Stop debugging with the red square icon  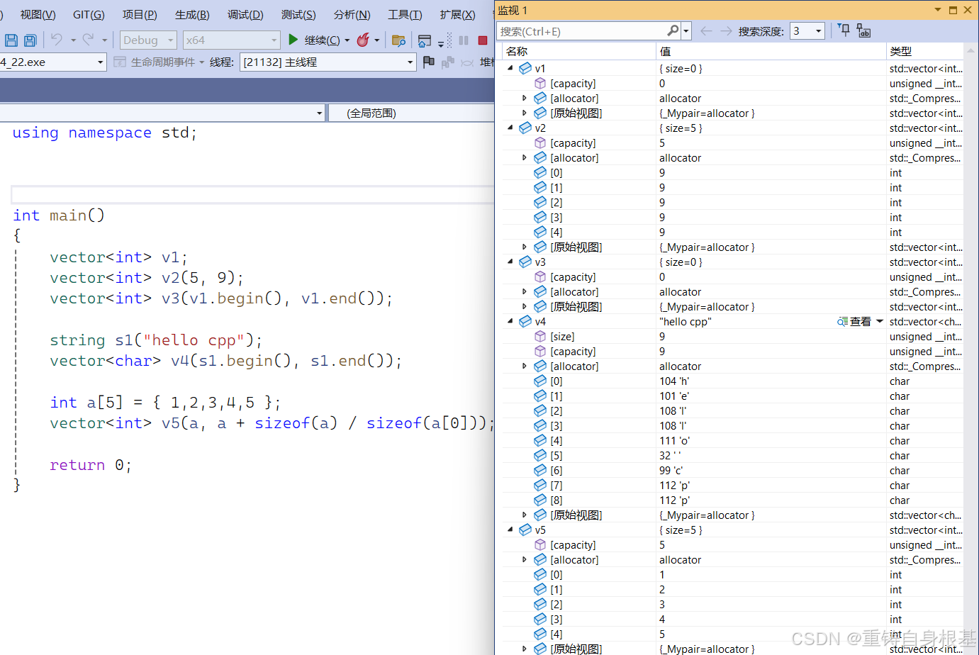[483, 40]
